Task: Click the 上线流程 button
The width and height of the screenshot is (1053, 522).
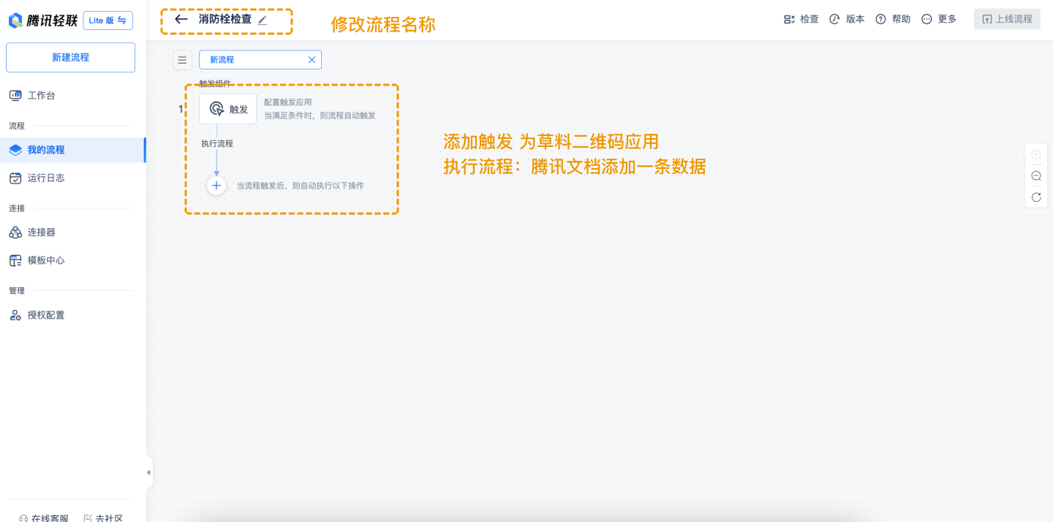Action: 1007,19
